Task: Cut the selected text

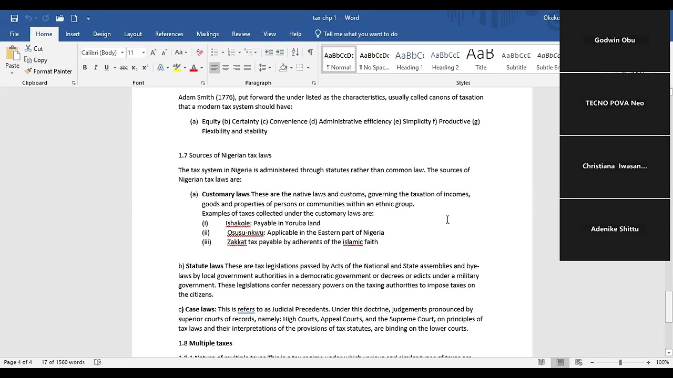Action: click(x=34, y=48)
